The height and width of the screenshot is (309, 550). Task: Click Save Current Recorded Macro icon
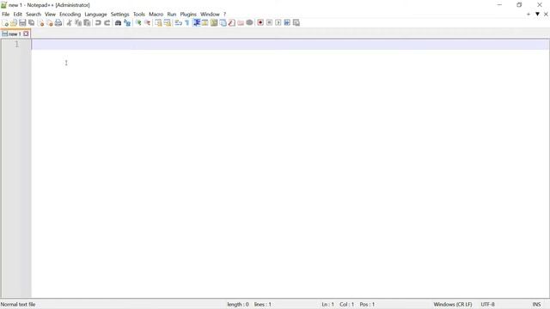(296, 23)
